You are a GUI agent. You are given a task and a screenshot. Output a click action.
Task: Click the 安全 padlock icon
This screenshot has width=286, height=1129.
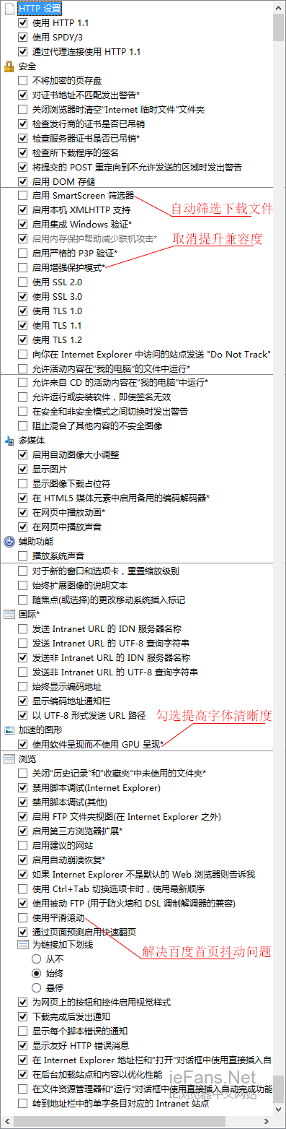pos(9,66)
